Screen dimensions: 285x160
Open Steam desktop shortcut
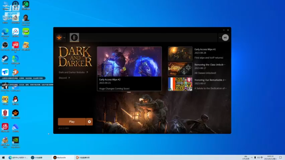pos(5,60)
